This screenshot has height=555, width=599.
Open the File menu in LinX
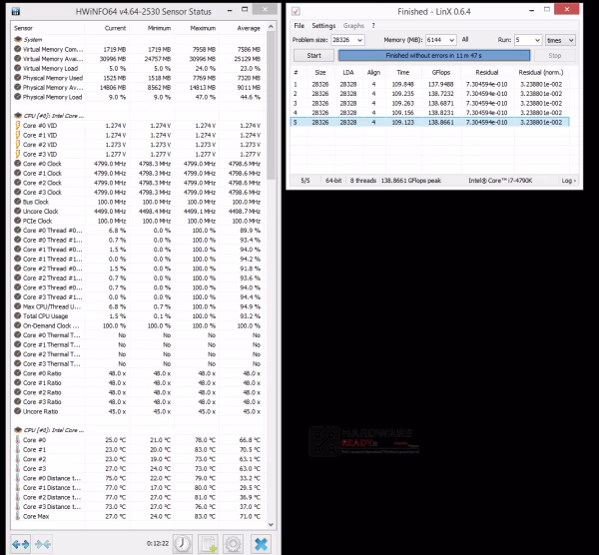click(x=299, y=26)
